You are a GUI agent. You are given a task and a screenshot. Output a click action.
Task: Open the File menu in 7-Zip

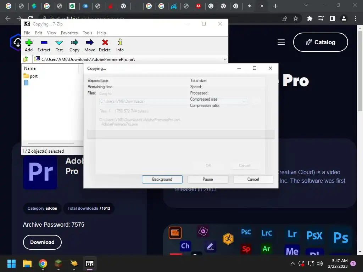pyautogui.click(x=27, y=33)
